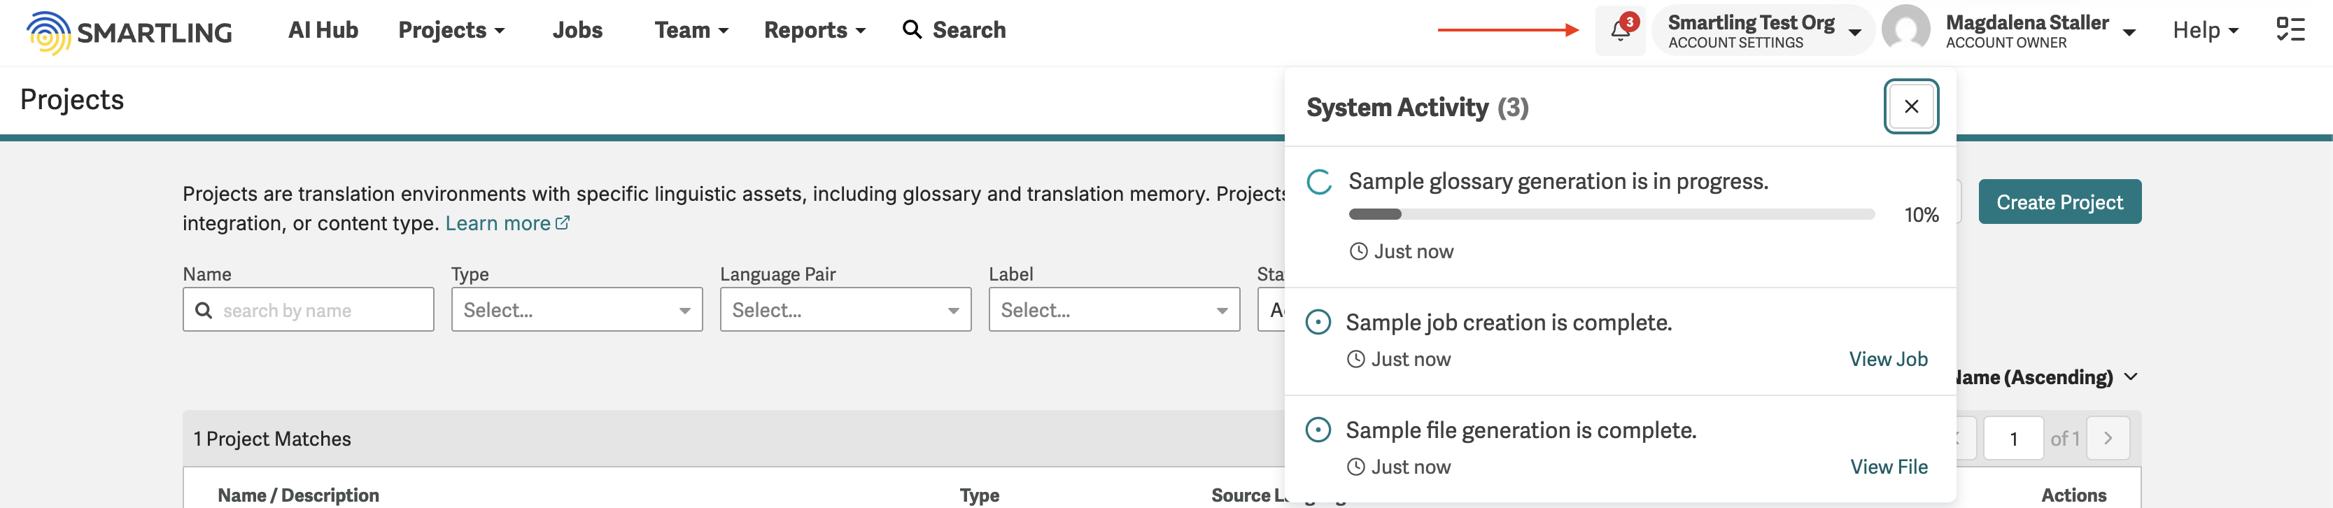The image size is (2333, 508).
Task: Click the status icon for Sample job creation
Action: coord(1318,323)
